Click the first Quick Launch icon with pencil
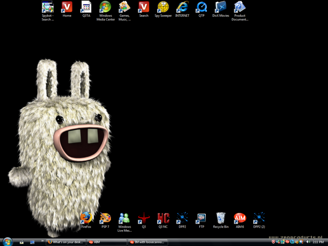The height and width of the screenshot is (246, 328). click(x=22, y=242)
